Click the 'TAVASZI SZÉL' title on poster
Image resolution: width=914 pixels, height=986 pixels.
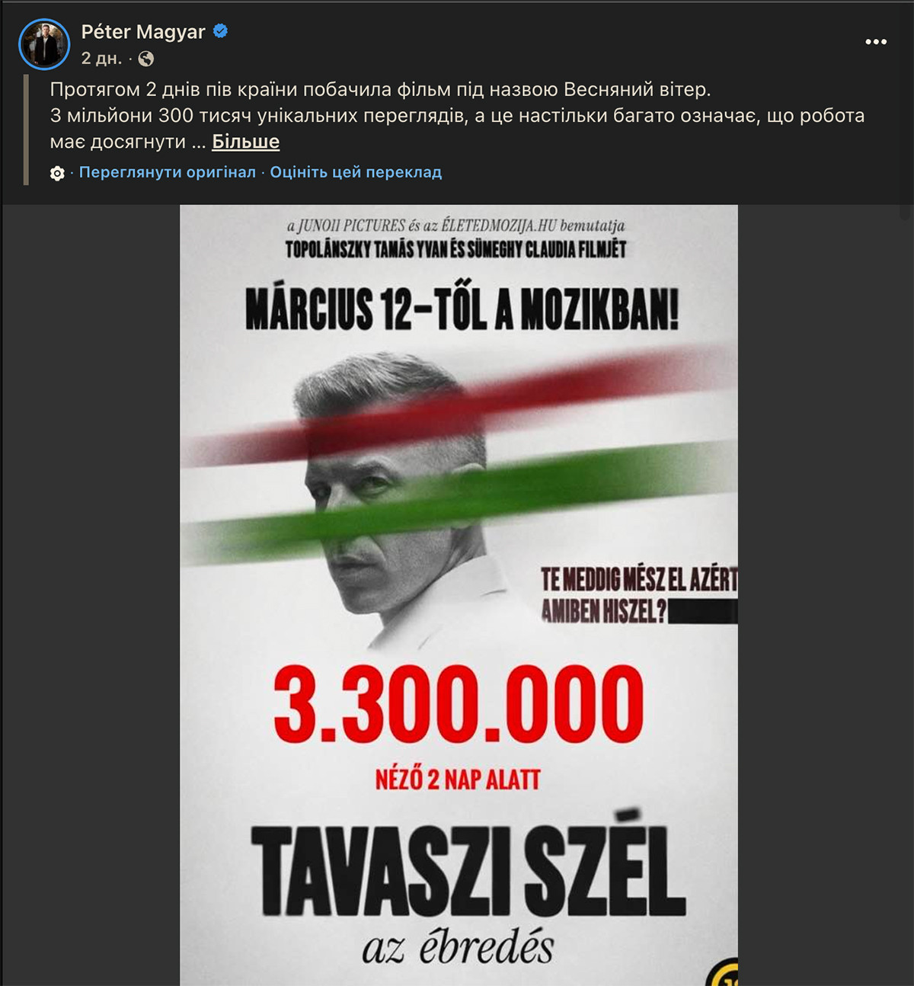468,869
